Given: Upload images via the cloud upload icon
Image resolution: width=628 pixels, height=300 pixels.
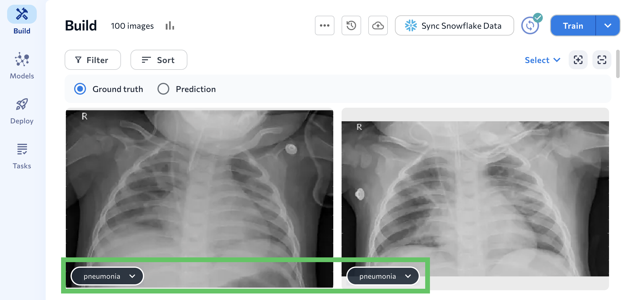Looking at the screenshot, I should click(x=378, y=25).
